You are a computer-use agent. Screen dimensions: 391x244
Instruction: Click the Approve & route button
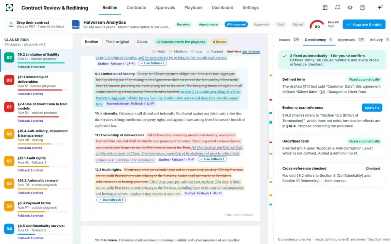tap(364, 24)
